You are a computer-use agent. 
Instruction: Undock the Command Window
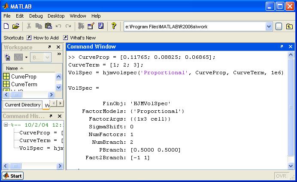tap(282, 46)
